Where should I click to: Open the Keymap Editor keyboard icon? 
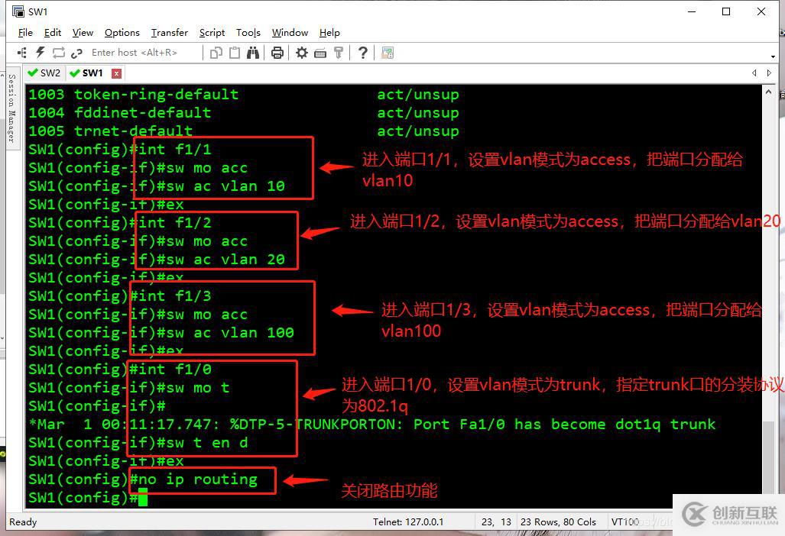pos(320,53)
